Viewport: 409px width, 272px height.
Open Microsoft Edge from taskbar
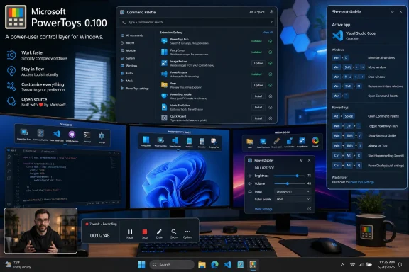(214, 265)
